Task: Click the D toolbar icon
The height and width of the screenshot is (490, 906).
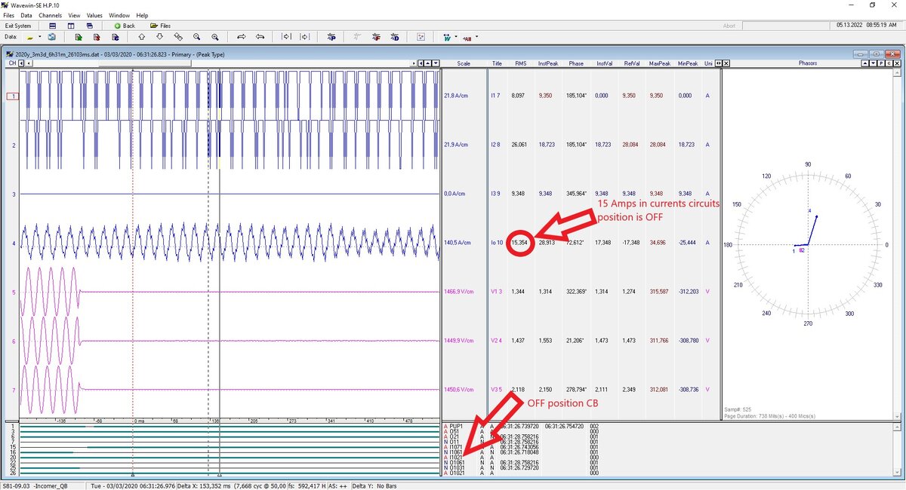Action: (395, 36)
